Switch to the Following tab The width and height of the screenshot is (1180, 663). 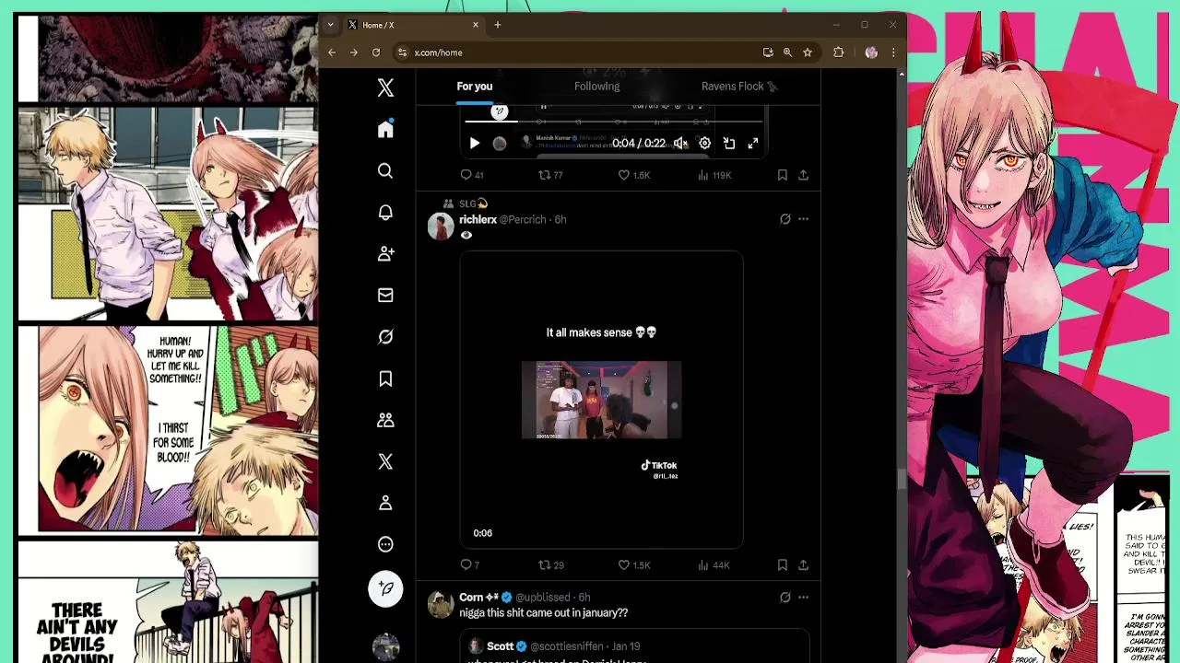[596, 87]
